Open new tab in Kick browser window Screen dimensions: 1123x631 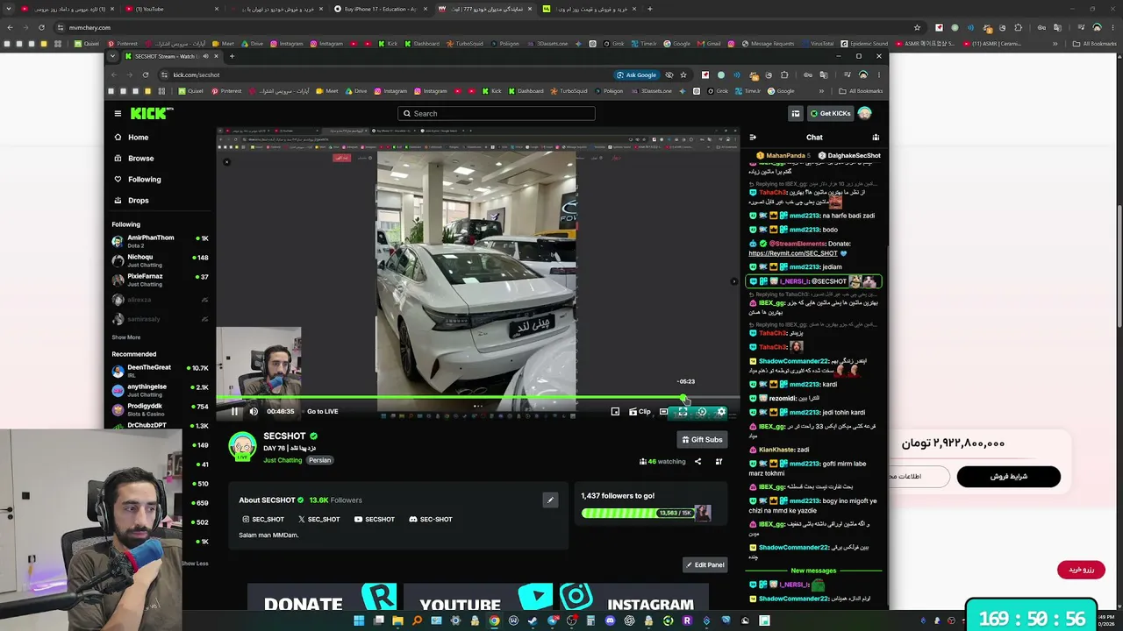click(232, 56)
